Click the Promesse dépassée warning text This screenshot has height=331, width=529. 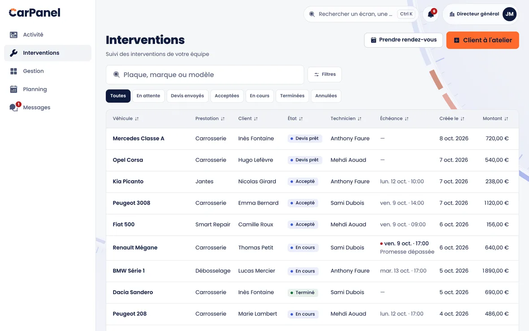coord(407,252)
